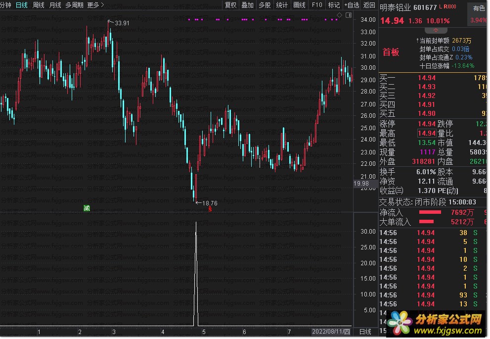490x339 pixels.
Task: Click the R1000 tag beside stock code
Action: pyautogui.click(x=450, y=6)
